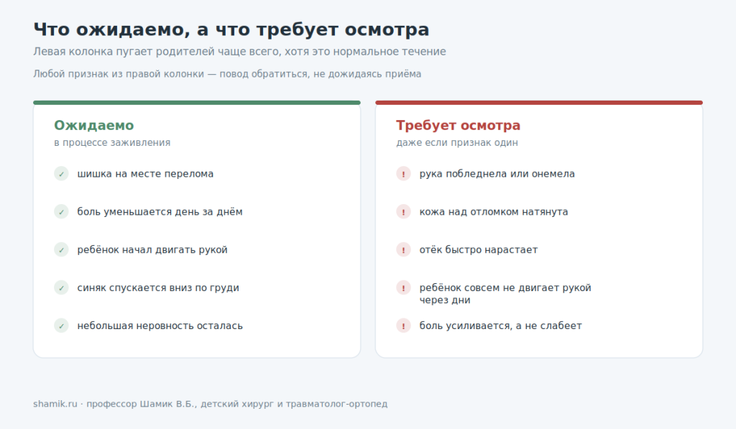The height and width of the screenshot is (429, 736).
Task: Click checkmark icon beside «шишка на месте перелома»
Action: tap(61, 174)
